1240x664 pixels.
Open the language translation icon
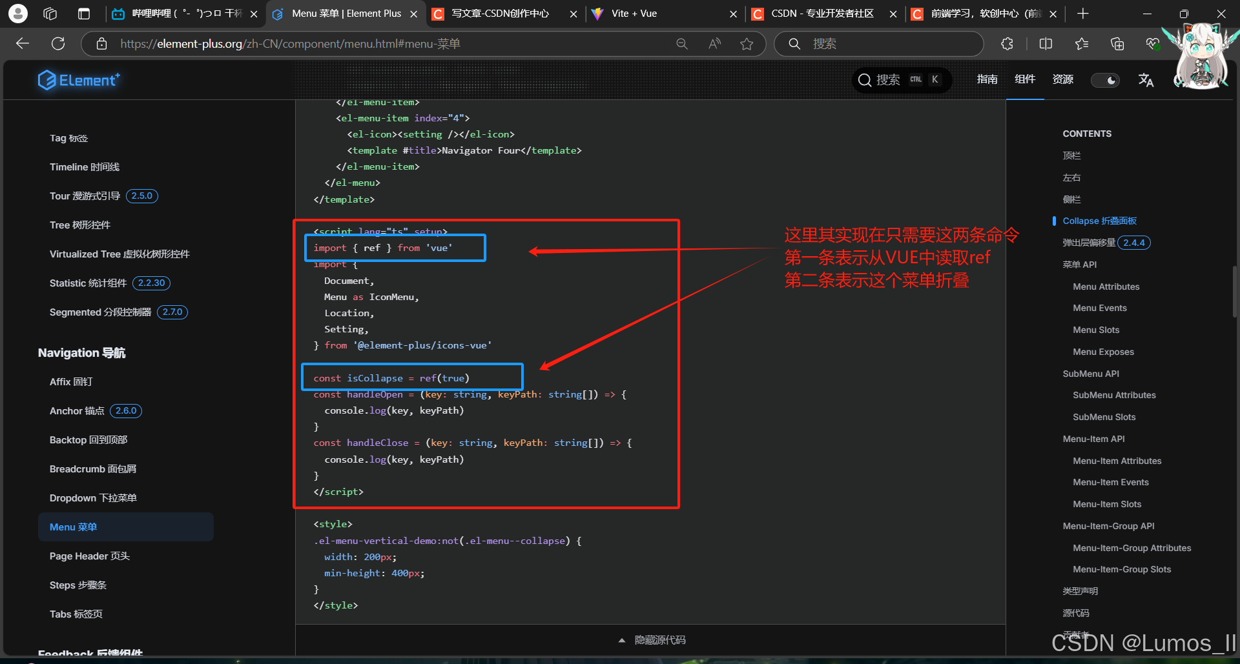point(1146,80)
